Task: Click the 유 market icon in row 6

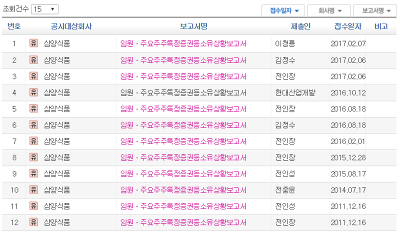Action: click(33, 125)
